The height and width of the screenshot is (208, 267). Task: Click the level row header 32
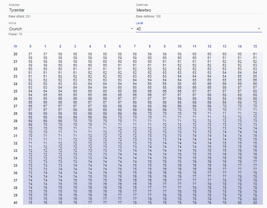16,143
